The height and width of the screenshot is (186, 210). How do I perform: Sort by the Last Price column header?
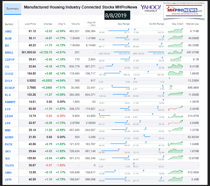[30, 24]
